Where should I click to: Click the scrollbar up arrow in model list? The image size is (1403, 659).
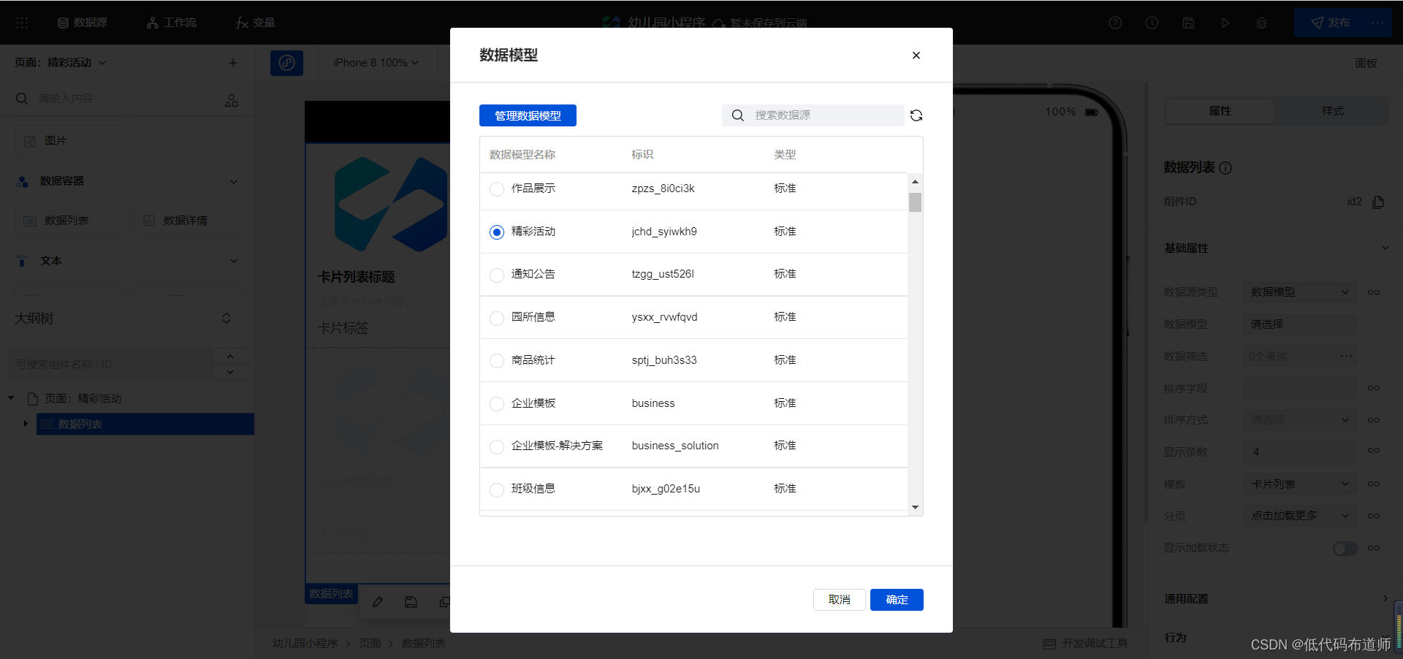[x=915, y=180]
